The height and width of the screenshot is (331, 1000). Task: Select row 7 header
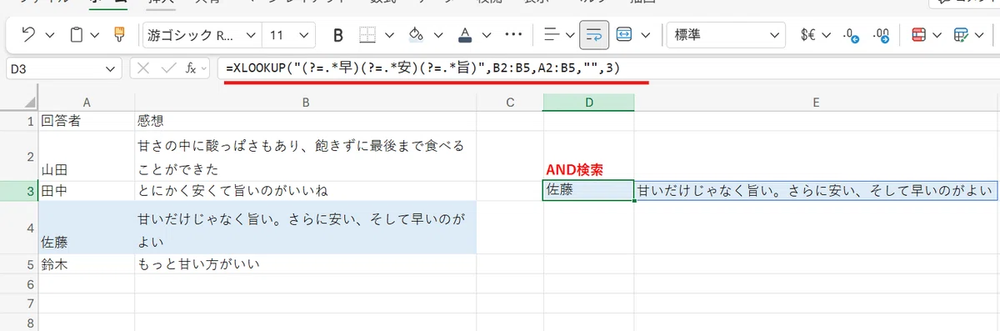tap(19, 303)
